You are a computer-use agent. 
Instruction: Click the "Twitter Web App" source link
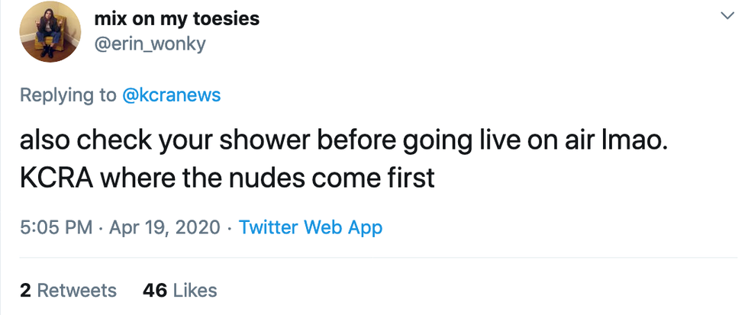pos(311,227)
